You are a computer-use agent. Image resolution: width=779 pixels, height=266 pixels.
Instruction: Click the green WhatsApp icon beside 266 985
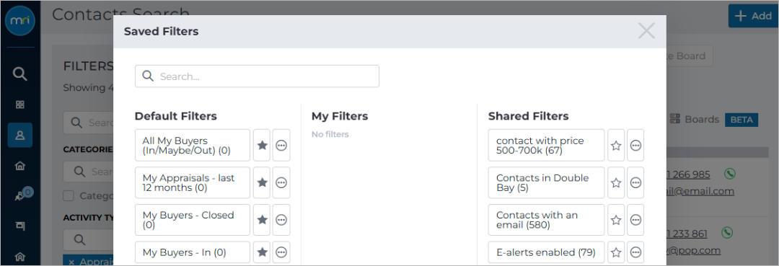coord(729,174)
